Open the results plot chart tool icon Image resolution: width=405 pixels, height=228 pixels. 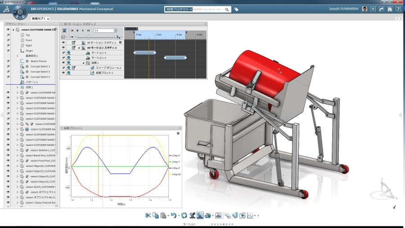pos(250,215)
